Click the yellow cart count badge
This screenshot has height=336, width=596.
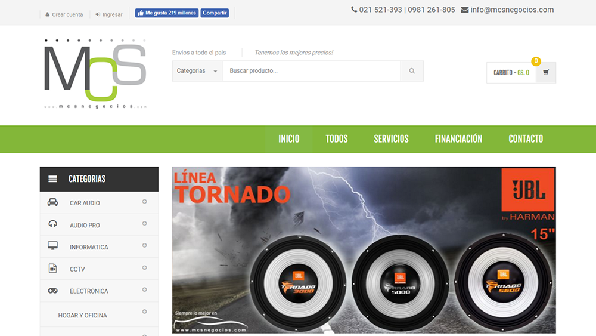[536, 61]
